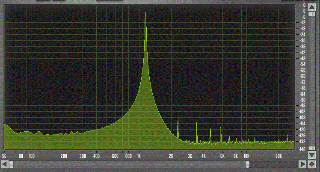Click the vertical scroll down arrow button
Screen dimensions: 320x172
311,155
